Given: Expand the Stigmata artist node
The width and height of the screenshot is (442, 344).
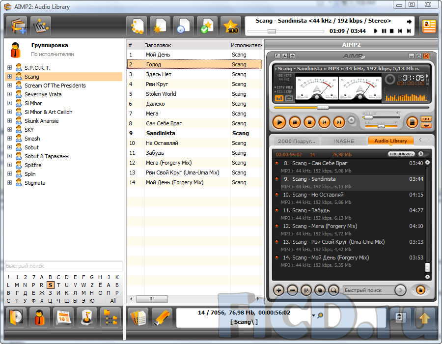Looking at the screenshot, I should click(x=10, y=183).
